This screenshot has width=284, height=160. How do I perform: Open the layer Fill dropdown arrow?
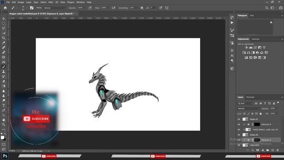click(x=277, y=114)
